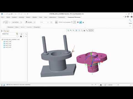Open the Saved Orientations icon in graphics toolbar
The height and width of the screenshot is (99, 133).
pos(81,30)
